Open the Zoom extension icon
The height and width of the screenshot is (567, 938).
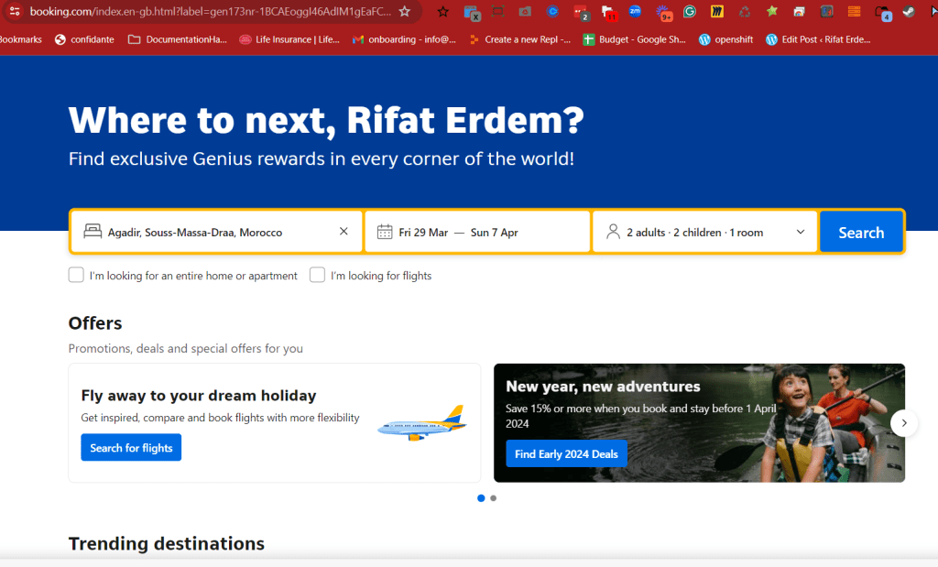pos(636,11)
